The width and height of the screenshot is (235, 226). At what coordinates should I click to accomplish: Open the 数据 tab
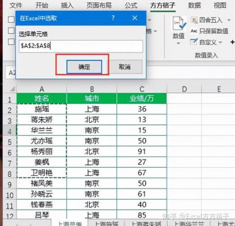click(194, 5)
